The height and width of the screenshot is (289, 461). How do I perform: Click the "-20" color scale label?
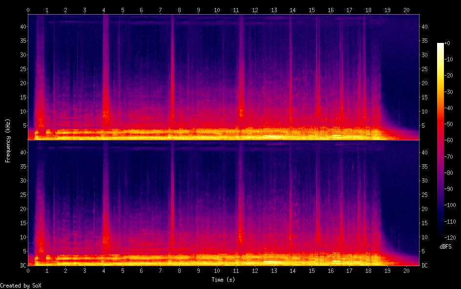pyautogui.click(x=448, y=76)
